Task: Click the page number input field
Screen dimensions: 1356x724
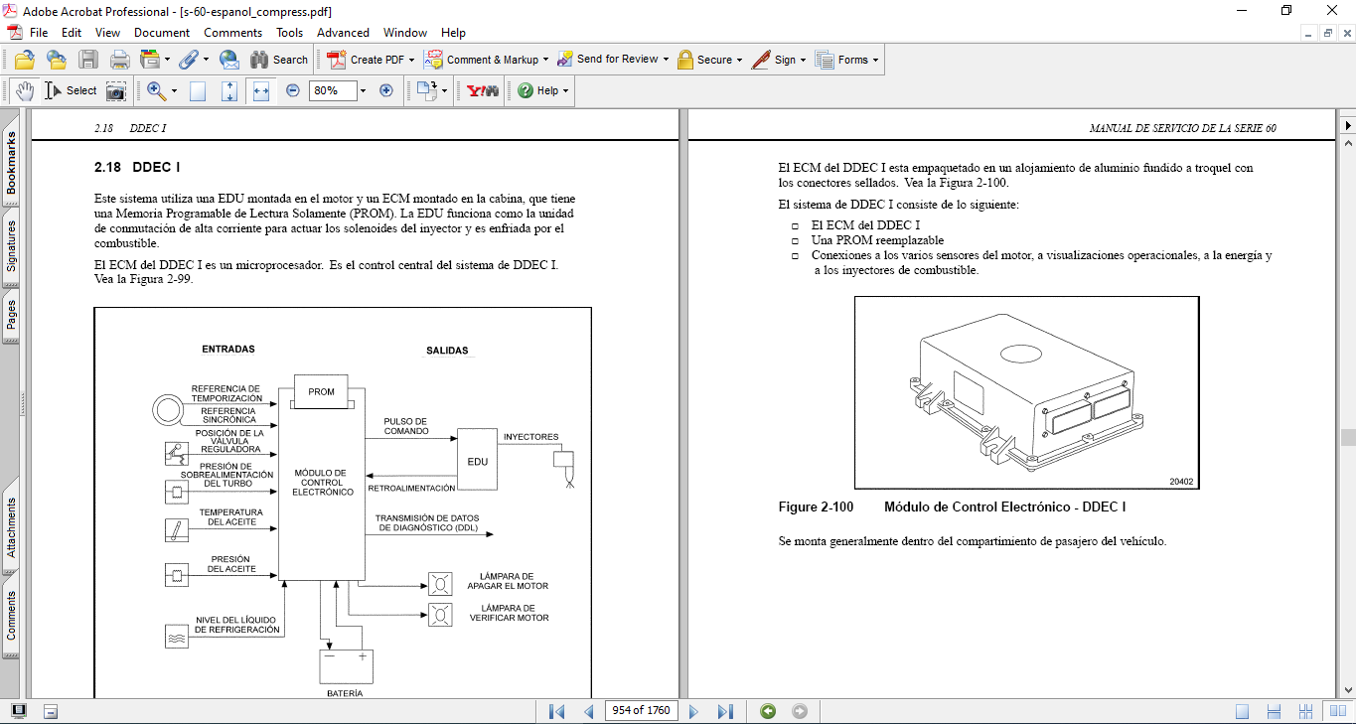Action: [x=641, y=711]
